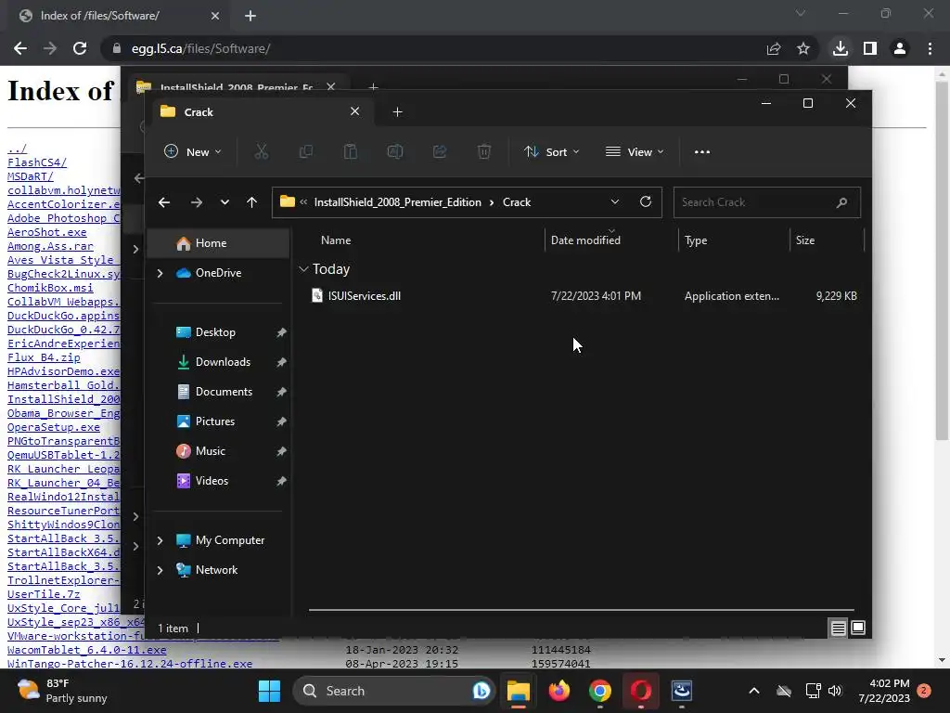The height and width of the screenshot is (713, 950).
Task: Open Chrome profile icon
Action: click(x=900, y=48)
